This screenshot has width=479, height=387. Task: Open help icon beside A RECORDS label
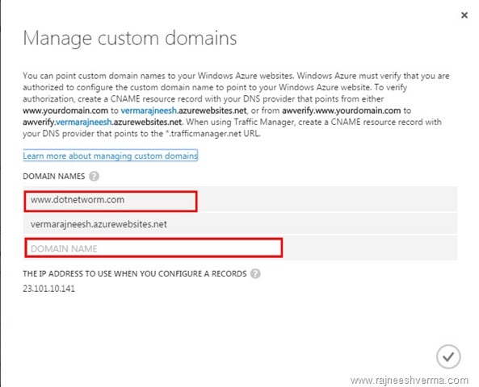(x=255, y=273)
